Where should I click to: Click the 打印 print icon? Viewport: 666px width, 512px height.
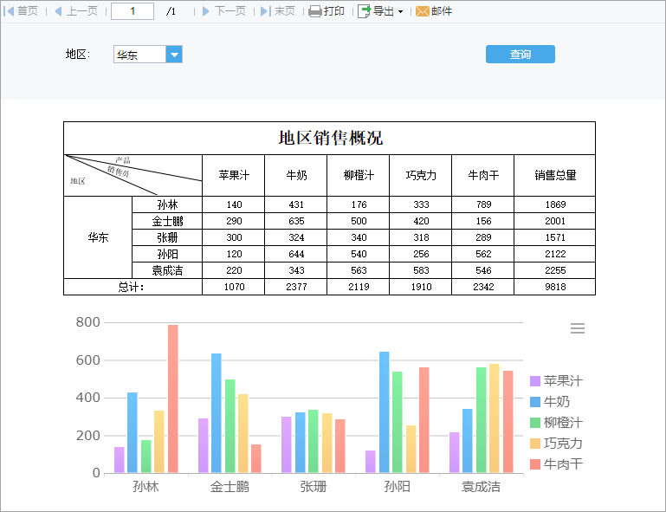click(x=315, y=11)
